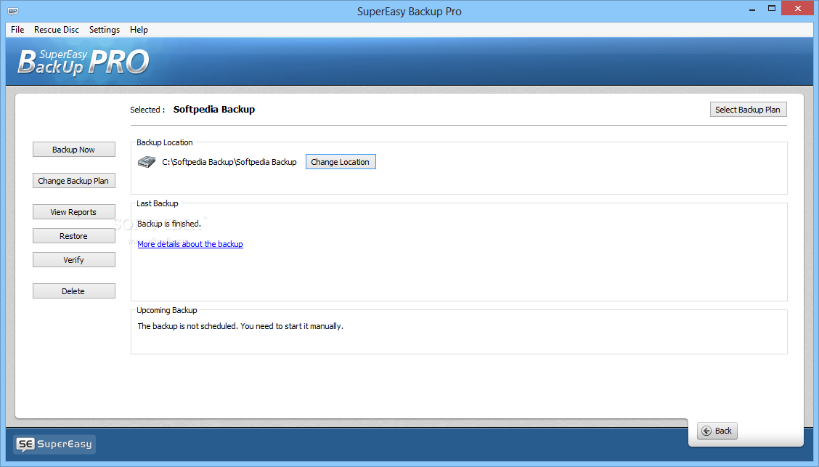This screenshot has height=467, width=819.
Task: Click 'Backup is finished.' status text
Action: pyautogui.click(x=169, y=224)
